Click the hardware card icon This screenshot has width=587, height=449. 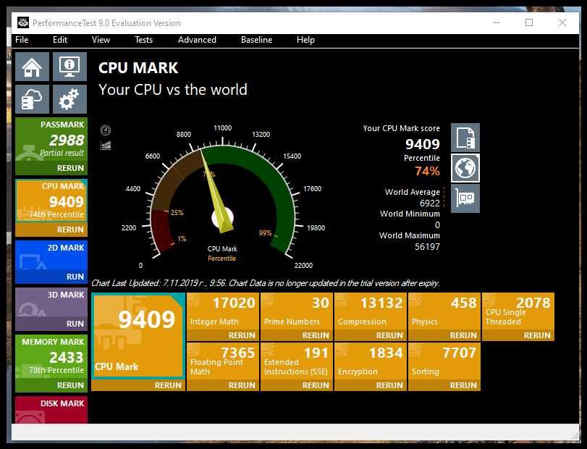[465, 198]
